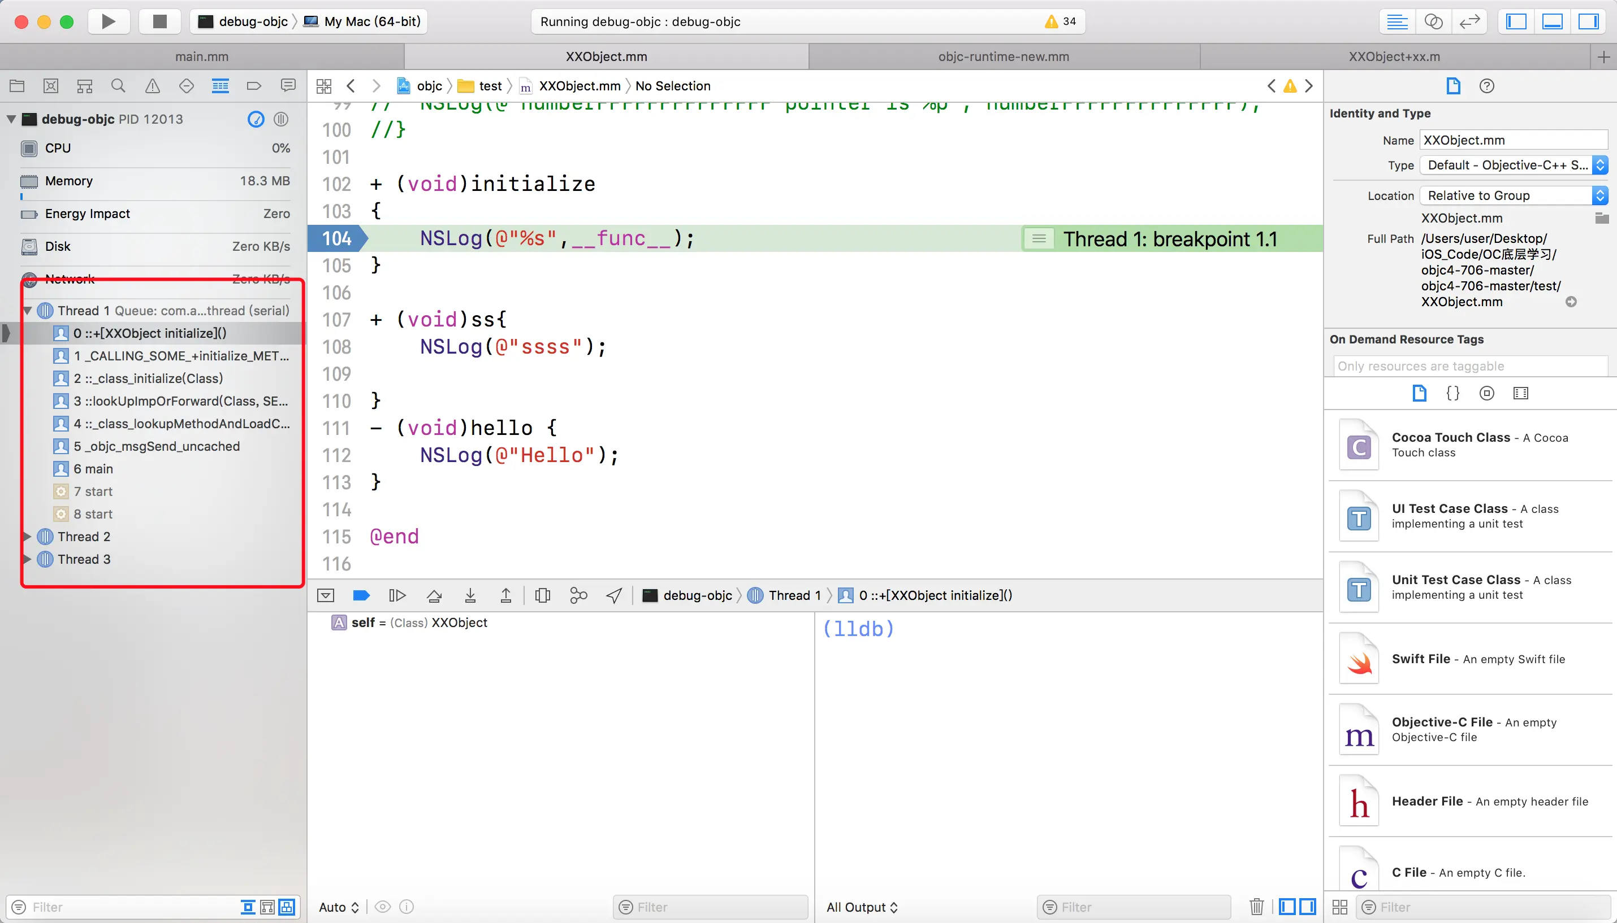1617x923 pixels.
Task: Toggle the left Navigator panel visibility
Action: pos(1516,21)
